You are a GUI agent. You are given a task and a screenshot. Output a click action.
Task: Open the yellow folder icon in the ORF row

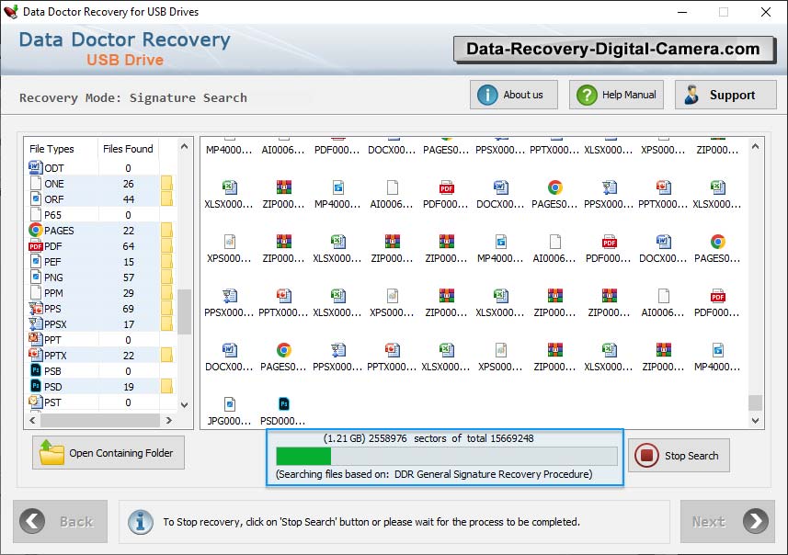tap(166, 198)
